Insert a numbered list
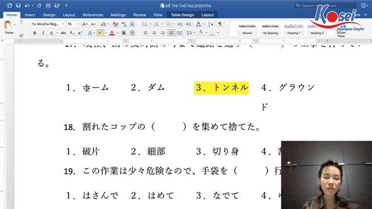372x209 pixels. 156,24
